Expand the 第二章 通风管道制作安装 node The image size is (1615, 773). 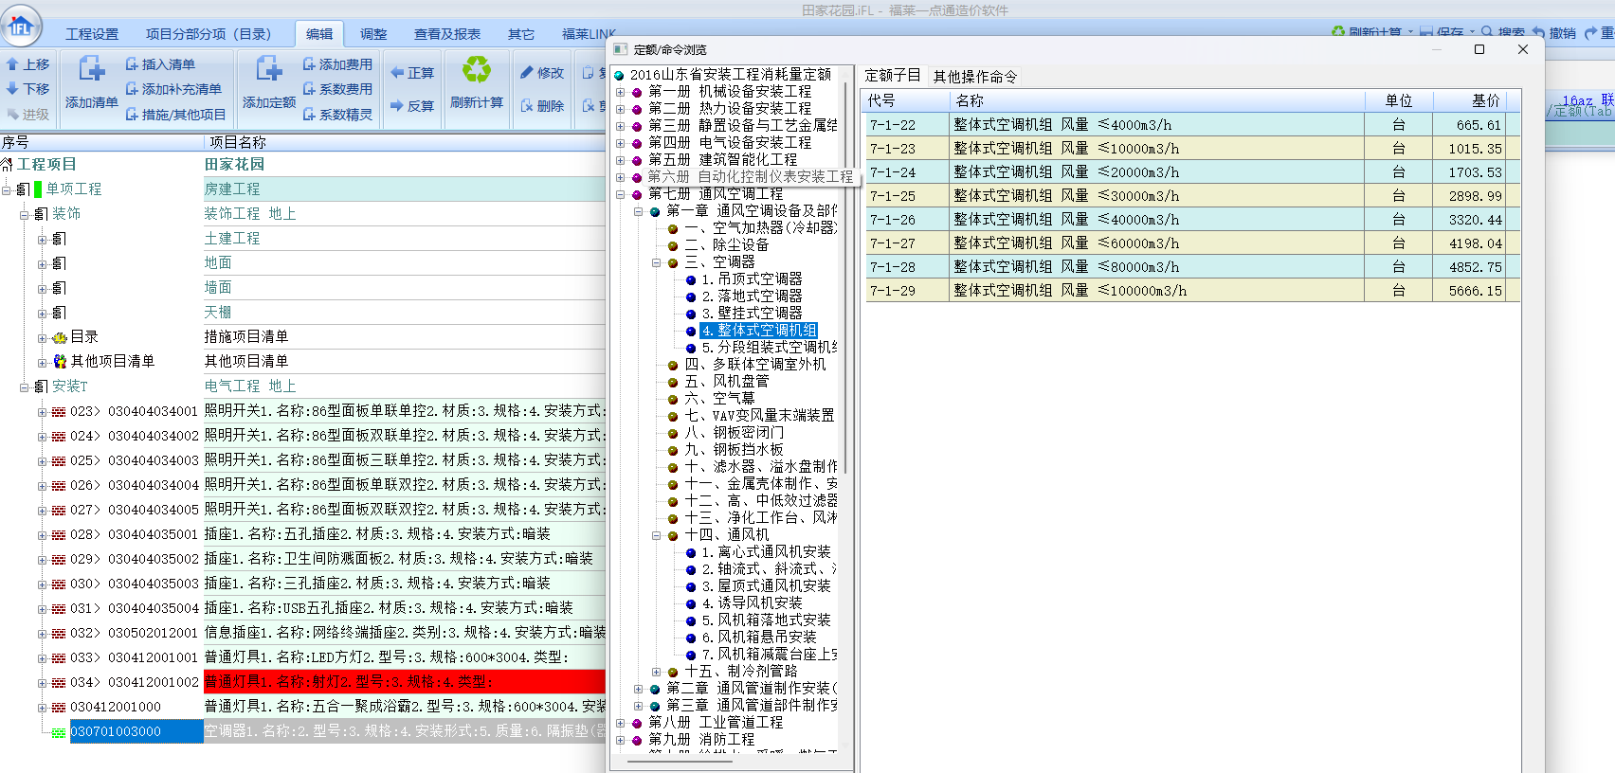coord(638,689)
